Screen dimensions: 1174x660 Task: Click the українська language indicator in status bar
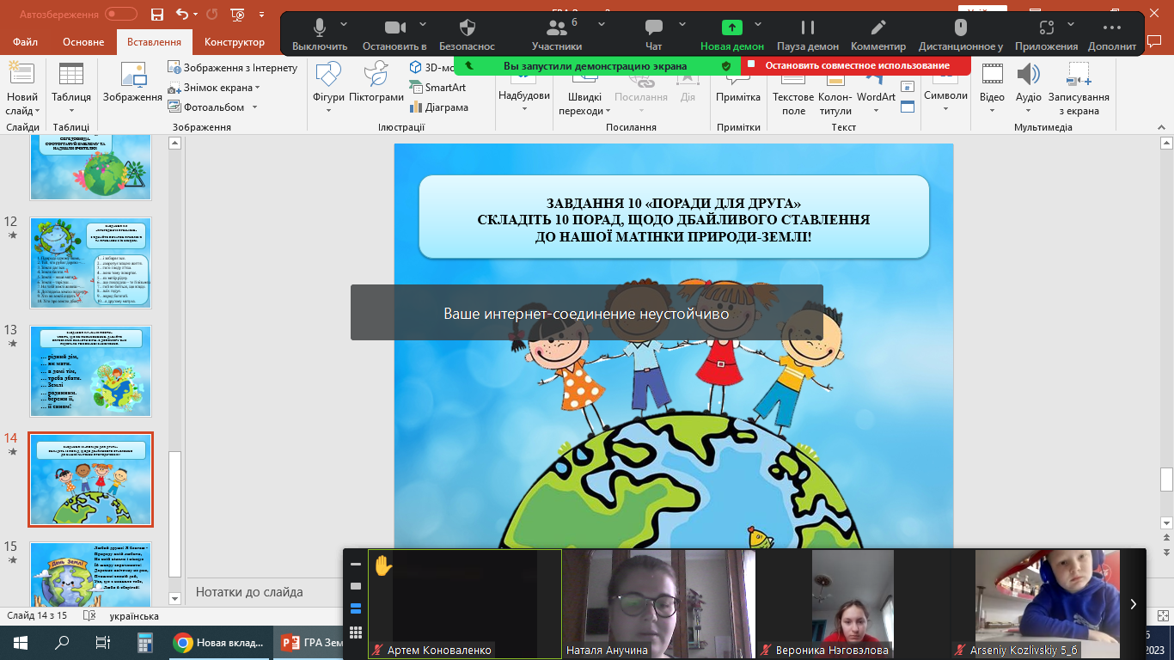(x=134, y=616)
